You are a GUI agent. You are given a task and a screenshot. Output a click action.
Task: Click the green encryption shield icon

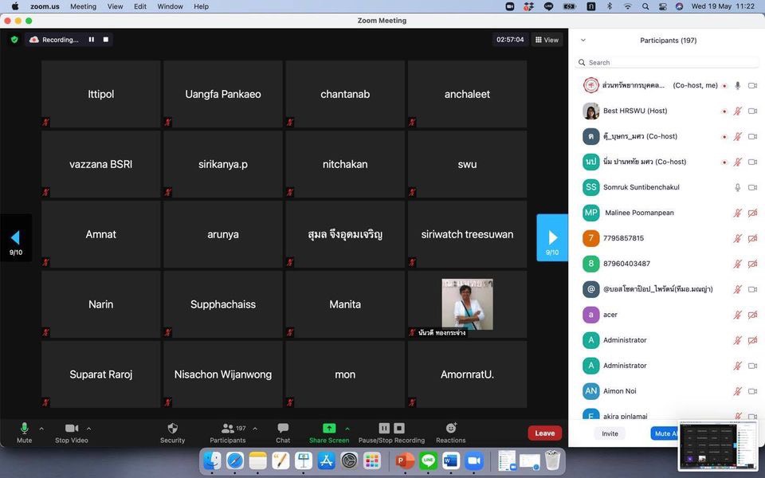14,40
